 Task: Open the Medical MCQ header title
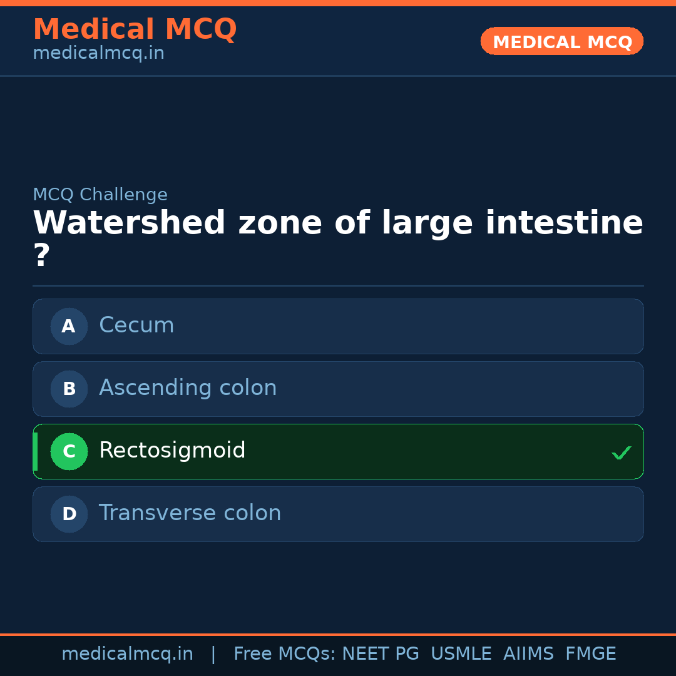[135, 29]
